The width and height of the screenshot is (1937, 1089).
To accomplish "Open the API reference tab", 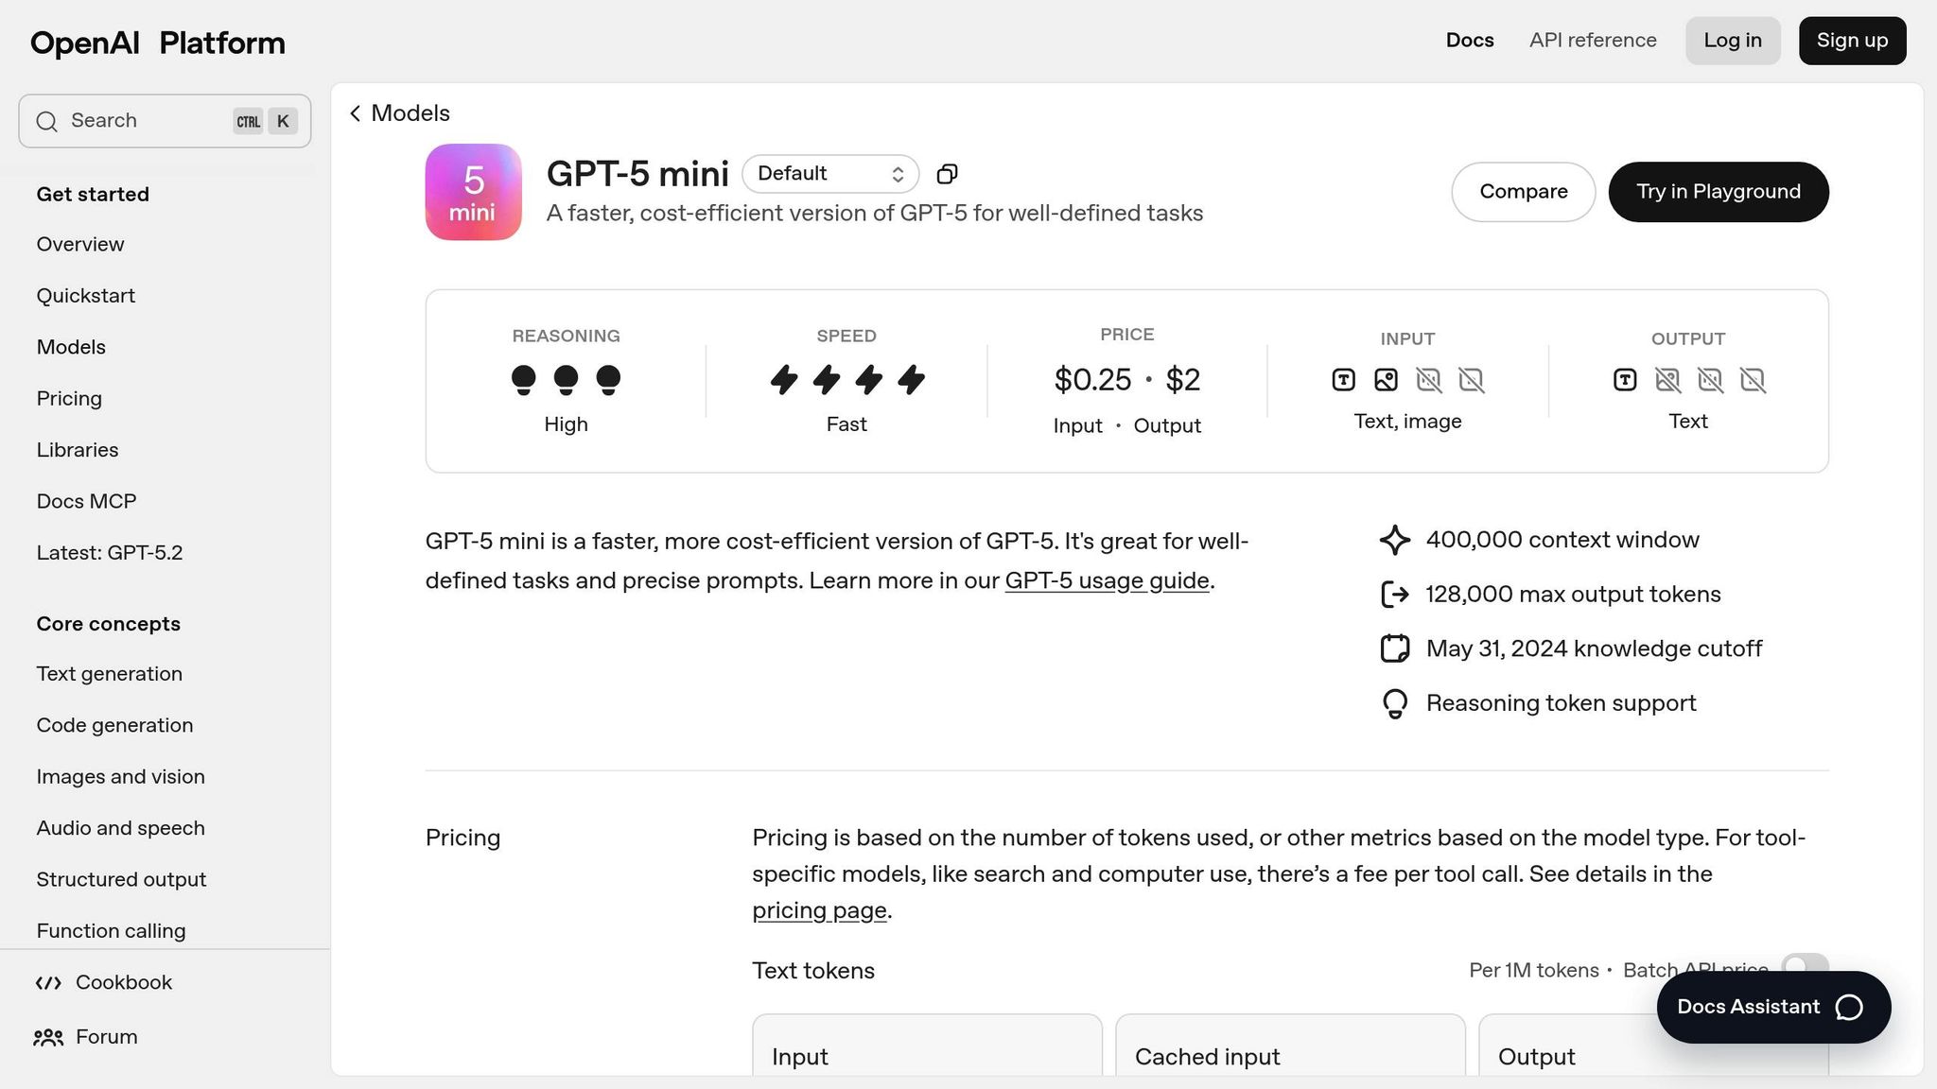I will (1593, 41).
